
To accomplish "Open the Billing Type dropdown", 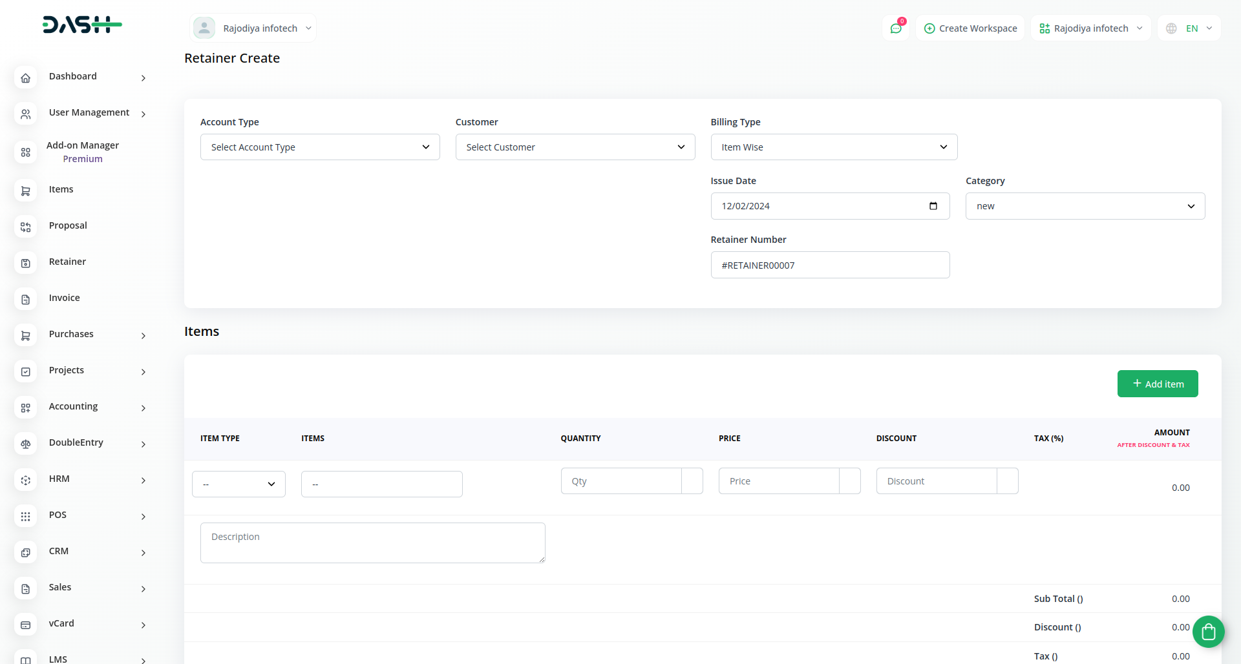I will tap(833, 147).
